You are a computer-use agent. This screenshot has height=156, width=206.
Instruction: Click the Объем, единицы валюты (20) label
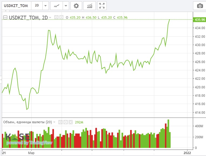[x=28, y=122]
